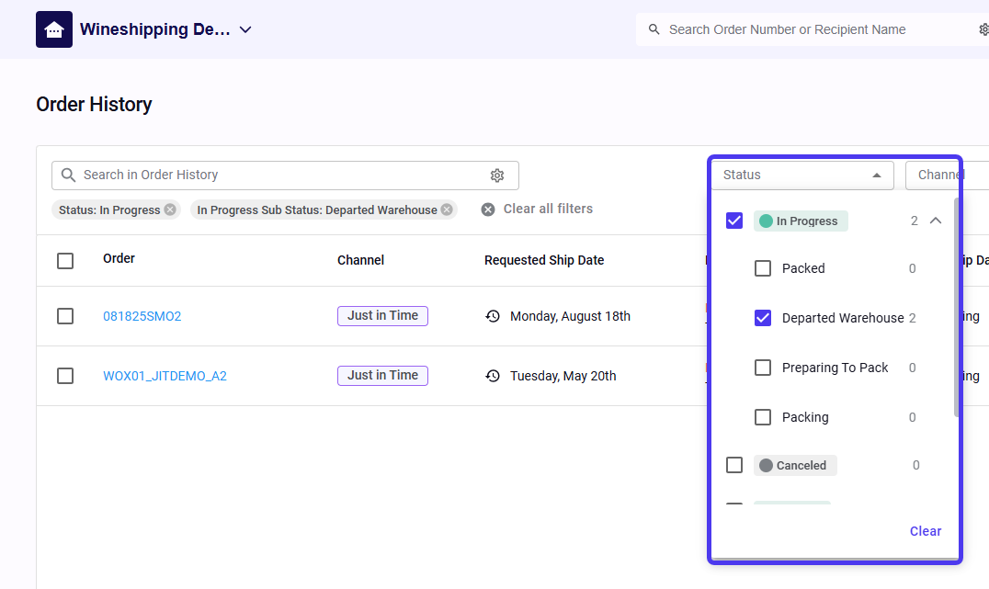Click the history clock icon beside Tuesday, May 20th
The image size is (989, 589).
point(493,376)
